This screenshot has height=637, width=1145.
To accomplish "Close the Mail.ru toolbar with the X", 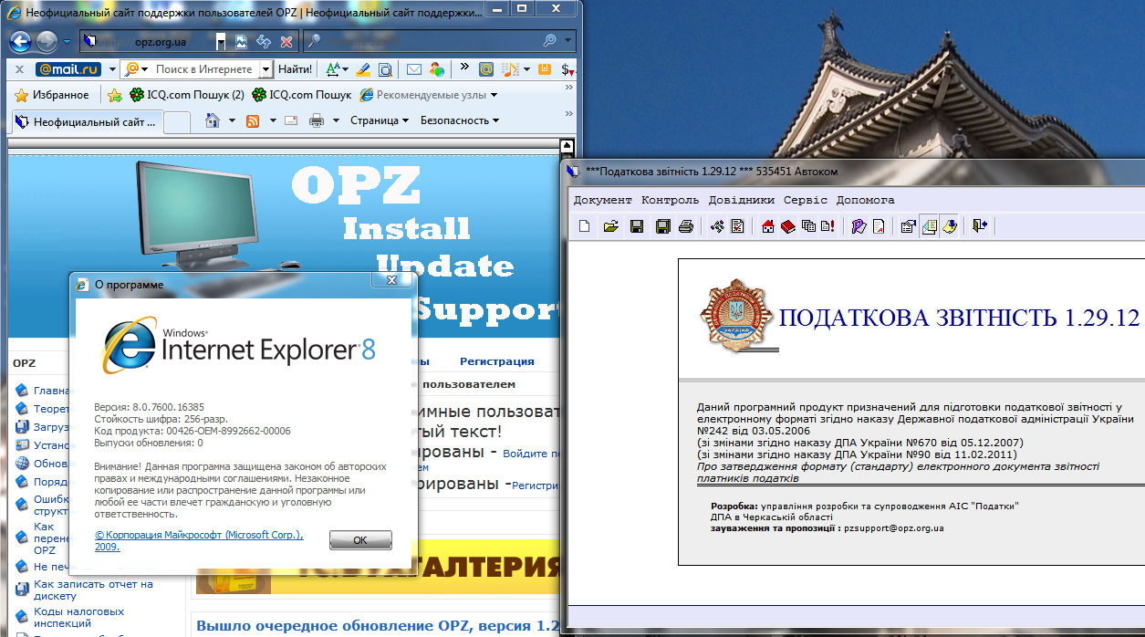I will click(x=19, y=69).
